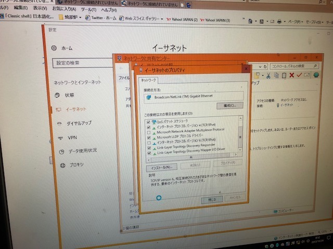Viewport: 333px width, 249px height.
Task: Select the Microsoft LLDP プロトコル ドライバー list row
Action: click(180, 136)
